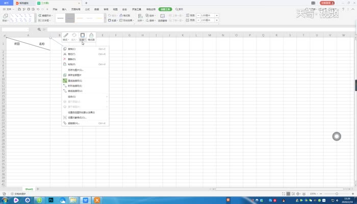
Task: Choose save all pictures (保存全部图片) entry
Action: (85, 75)
